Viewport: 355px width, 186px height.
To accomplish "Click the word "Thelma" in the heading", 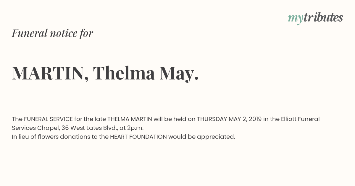I will click(124, 73).
